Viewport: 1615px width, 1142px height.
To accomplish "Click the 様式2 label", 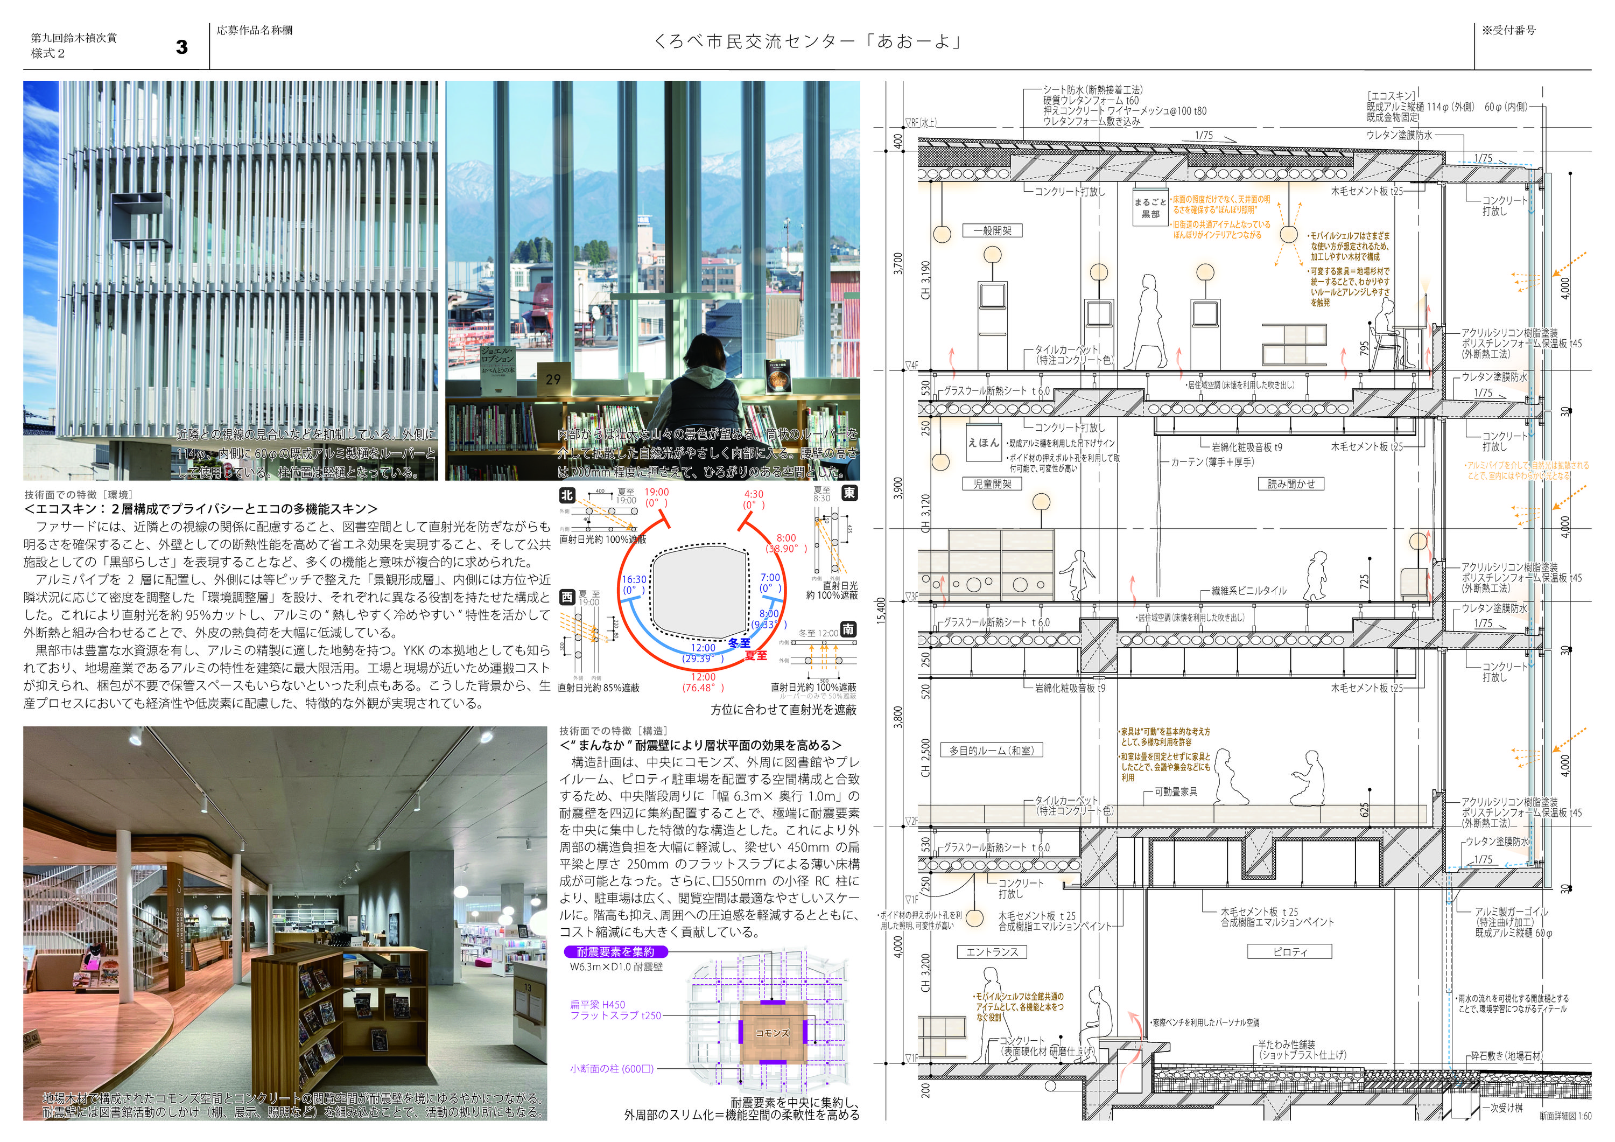I will click(48, 53).
